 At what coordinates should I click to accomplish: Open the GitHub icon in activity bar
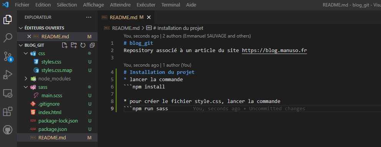pyautogui.click(x=8, y=130)
